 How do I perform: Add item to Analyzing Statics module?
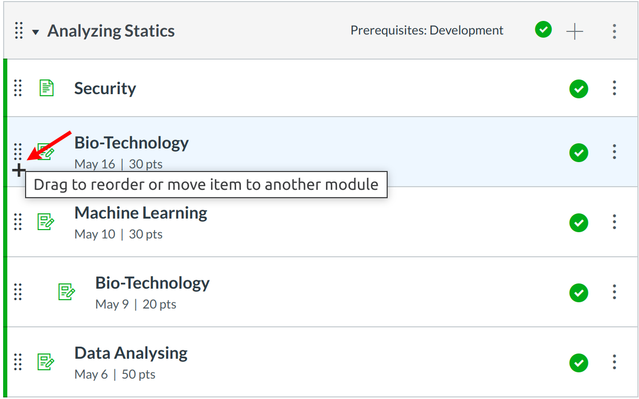coord(574,31)
